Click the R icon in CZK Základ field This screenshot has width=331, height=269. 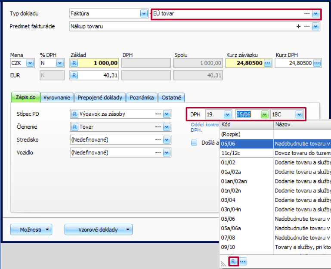pos(74,63)
